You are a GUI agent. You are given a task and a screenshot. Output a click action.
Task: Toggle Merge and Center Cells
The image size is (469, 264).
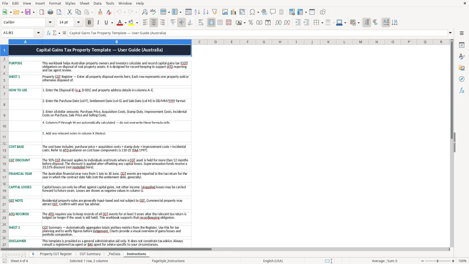tap(211, 23)
